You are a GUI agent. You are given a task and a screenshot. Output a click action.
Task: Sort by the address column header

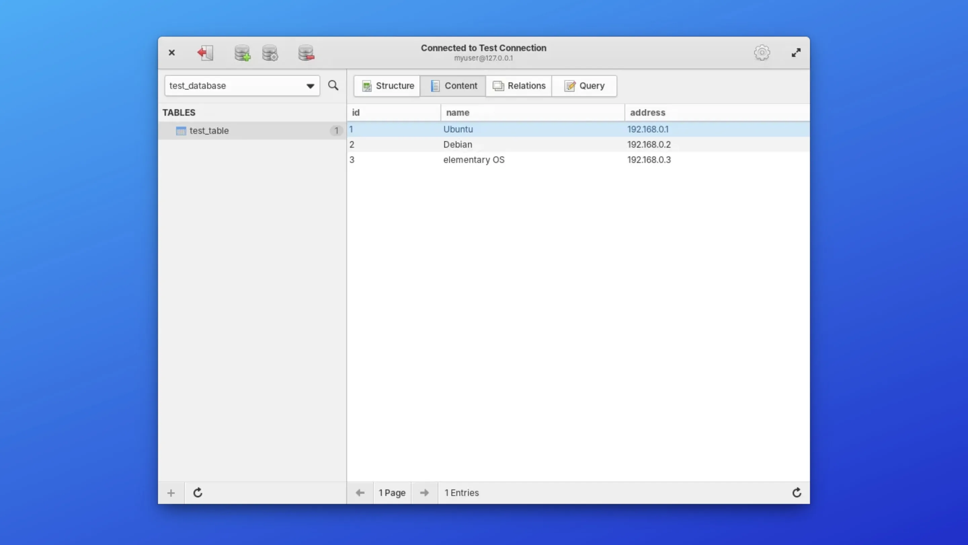[x=647, y=112]
